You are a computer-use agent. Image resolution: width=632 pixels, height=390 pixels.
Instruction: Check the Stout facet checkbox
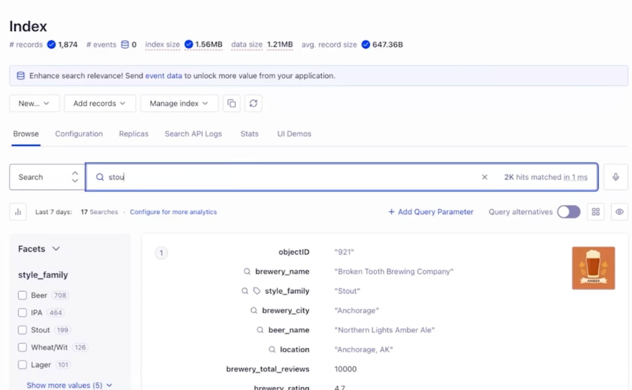[23, 330]
